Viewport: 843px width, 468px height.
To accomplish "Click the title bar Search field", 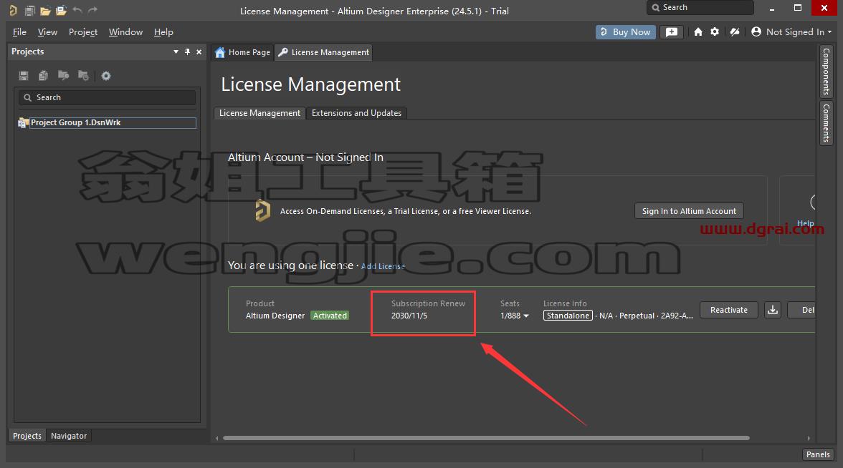I will (700, 7).
